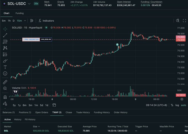Select the 1h timeframe
This screenshot has width=188, height=134.
click(x=9, y=21)
